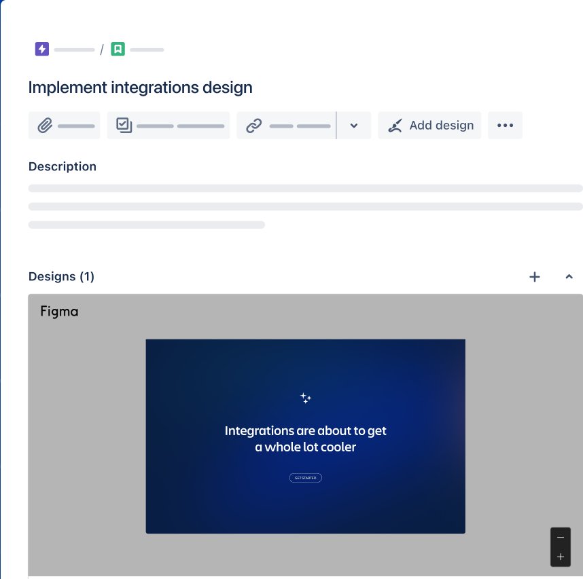Click the purple lightning epic icon in breadcrumb

point(42,49)
